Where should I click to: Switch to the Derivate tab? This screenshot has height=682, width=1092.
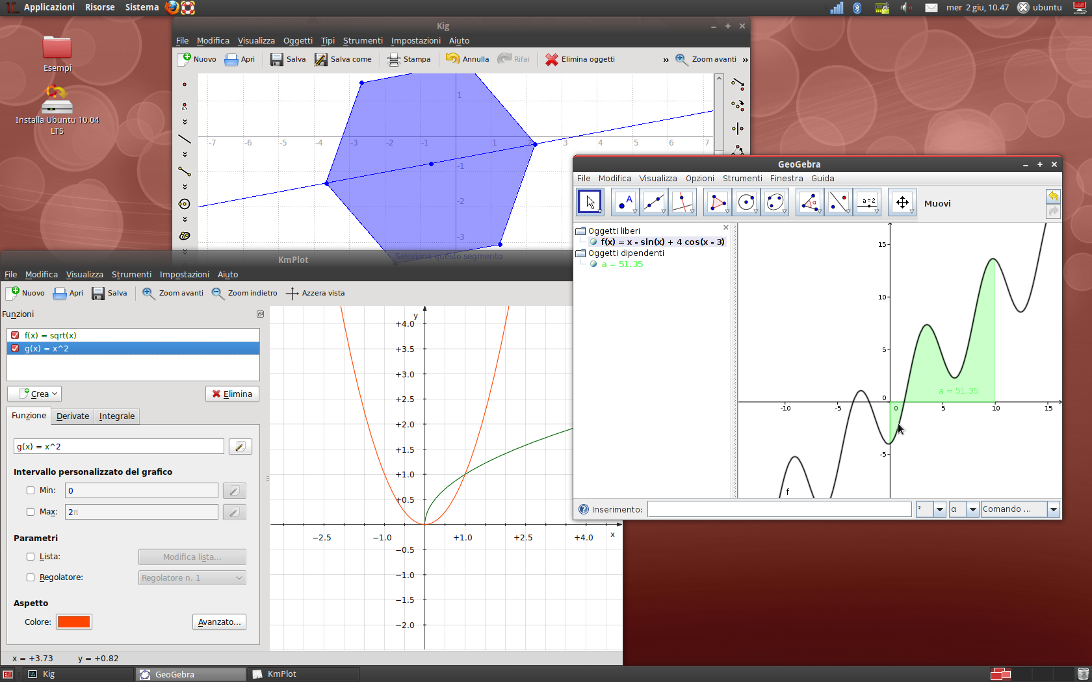(73, 416)
